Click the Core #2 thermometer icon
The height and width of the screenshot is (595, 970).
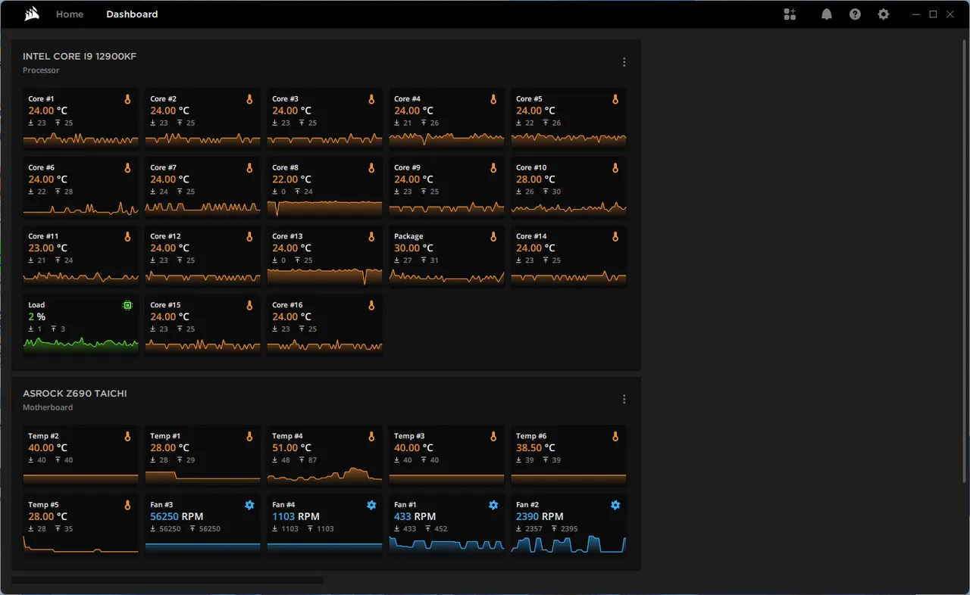249,99
